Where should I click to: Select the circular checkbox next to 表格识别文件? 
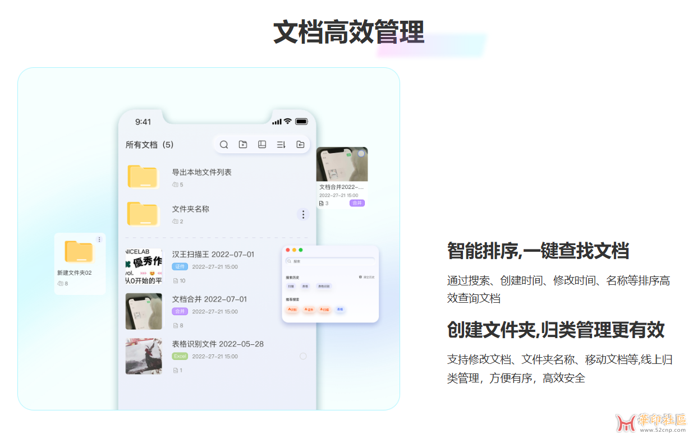pos(304,355)
